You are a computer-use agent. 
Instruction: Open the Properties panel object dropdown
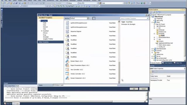[185, 69]
